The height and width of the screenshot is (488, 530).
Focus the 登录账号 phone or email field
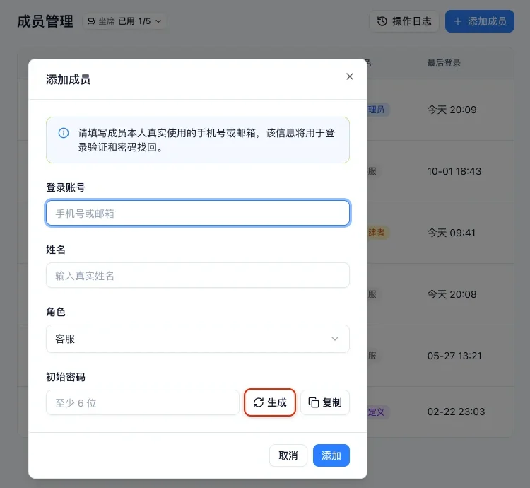tap(198, 213)
